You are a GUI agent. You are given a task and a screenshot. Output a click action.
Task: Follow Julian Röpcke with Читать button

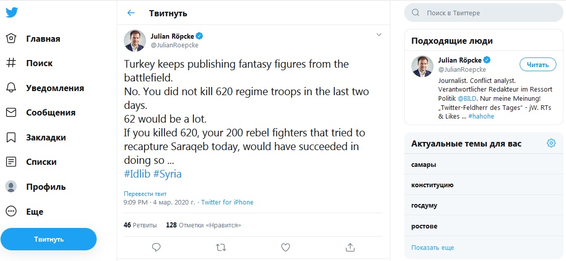[x=537, y=65]
